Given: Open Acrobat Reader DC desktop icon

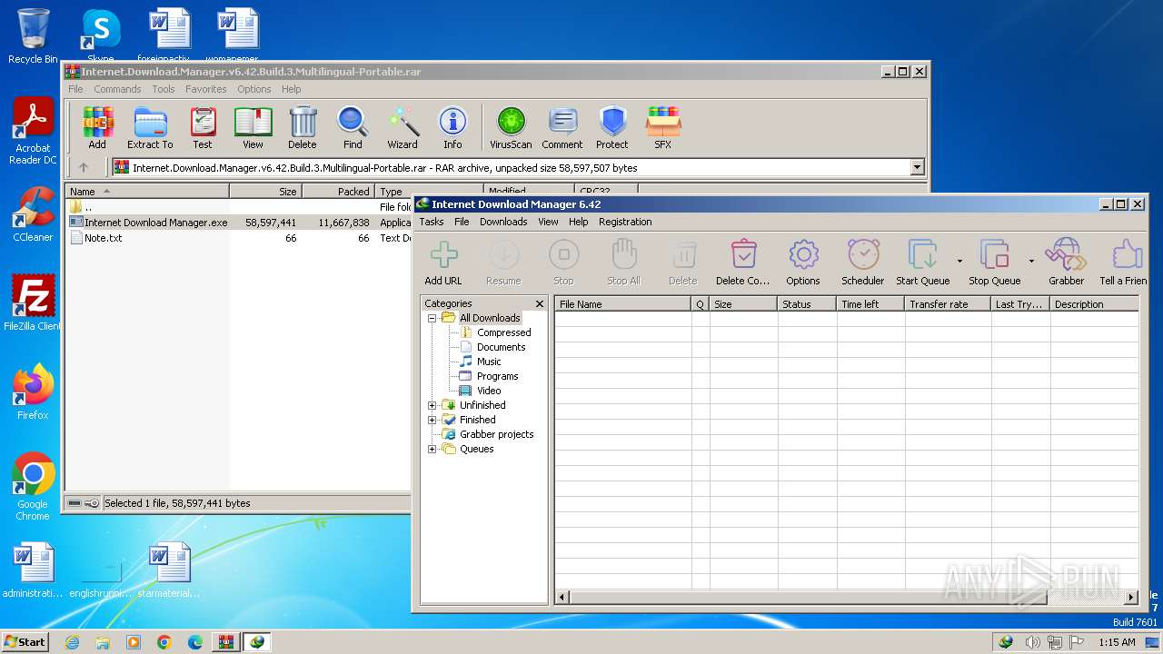Looking at the screenshot, I should coord(33,132).
